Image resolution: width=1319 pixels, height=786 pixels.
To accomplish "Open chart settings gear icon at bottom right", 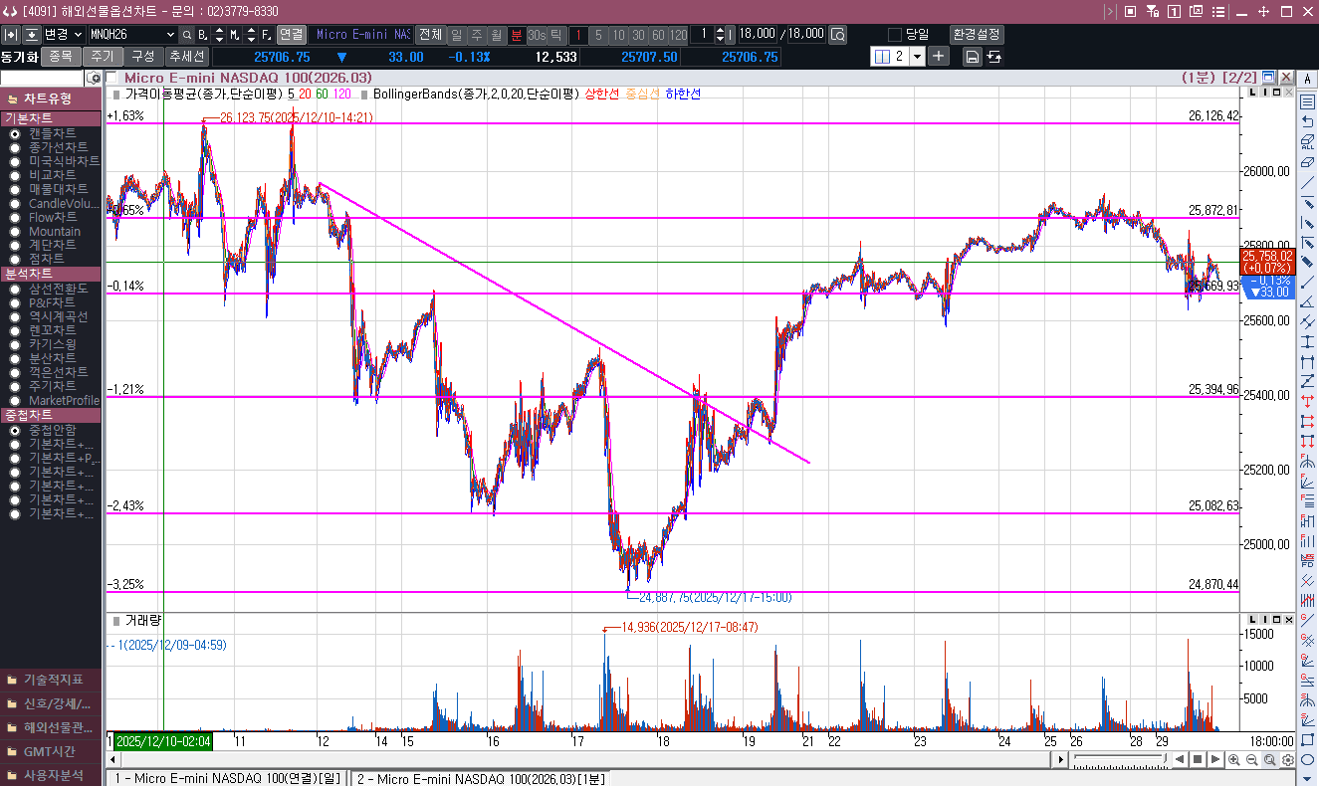I will (1288, 760).
